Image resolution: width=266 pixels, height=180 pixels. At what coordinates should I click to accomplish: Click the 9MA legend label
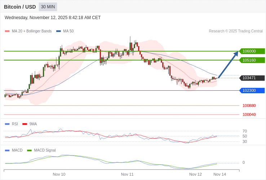[x=33, y=124]
